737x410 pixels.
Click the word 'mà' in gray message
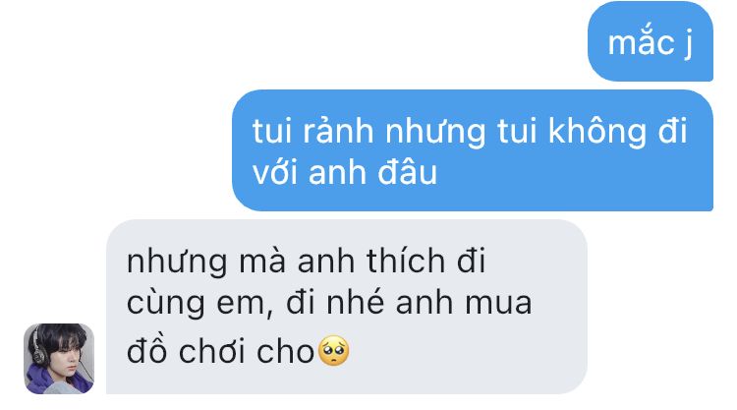262,261
